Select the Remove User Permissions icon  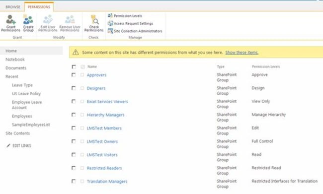(x=70, y=23)
